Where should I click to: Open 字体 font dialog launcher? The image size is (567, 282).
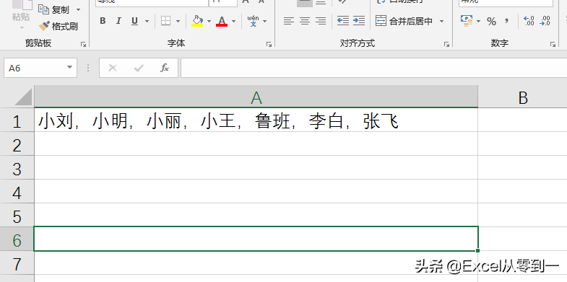(x=269, y=44)
